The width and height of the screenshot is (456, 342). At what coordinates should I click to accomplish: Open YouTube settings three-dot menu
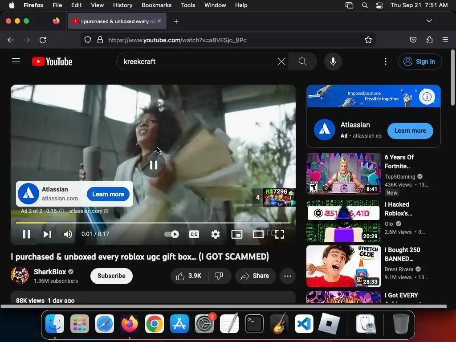point(386,61)
